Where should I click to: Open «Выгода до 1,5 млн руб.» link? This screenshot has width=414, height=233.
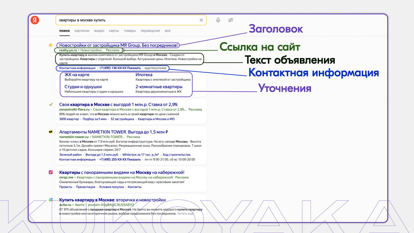point(102,155)
